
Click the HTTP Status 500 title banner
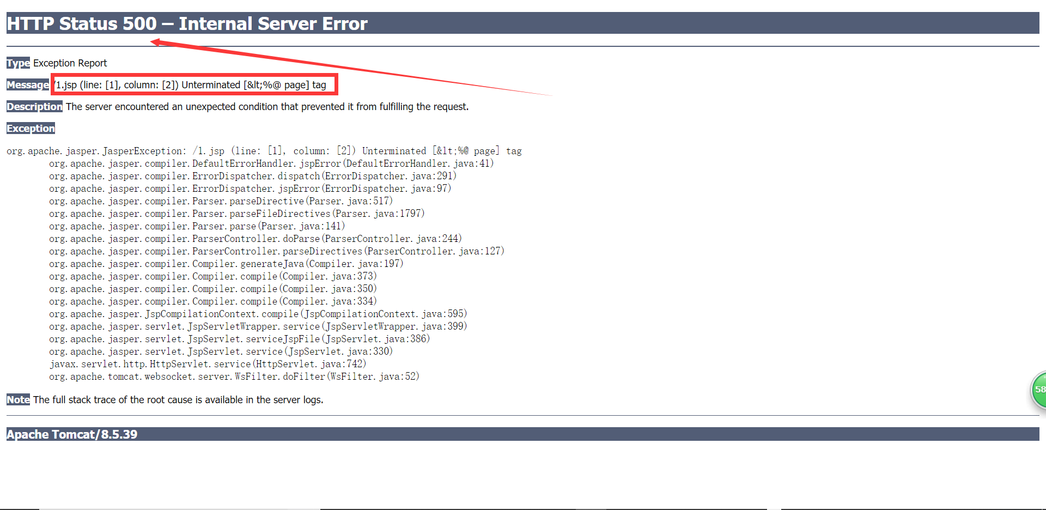[x=185, y=23]
